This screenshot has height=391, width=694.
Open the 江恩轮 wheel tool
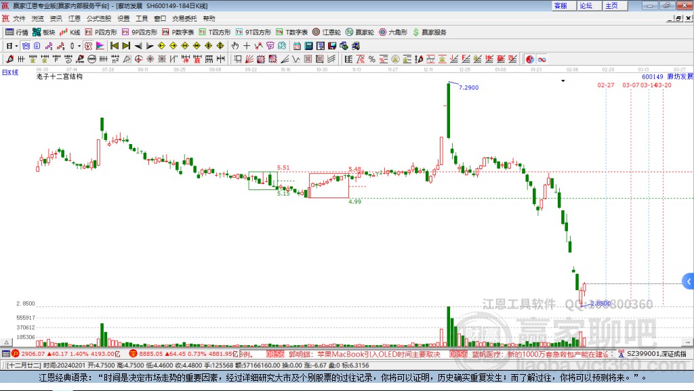click(x=327, y=32)
